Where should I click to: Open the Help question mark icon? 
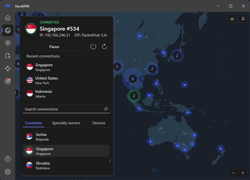8,159
